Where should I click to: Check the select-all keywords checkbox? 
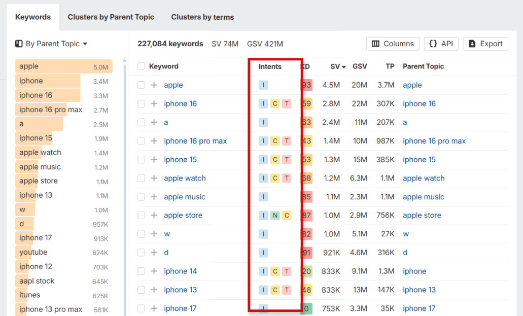coord(141,66)
